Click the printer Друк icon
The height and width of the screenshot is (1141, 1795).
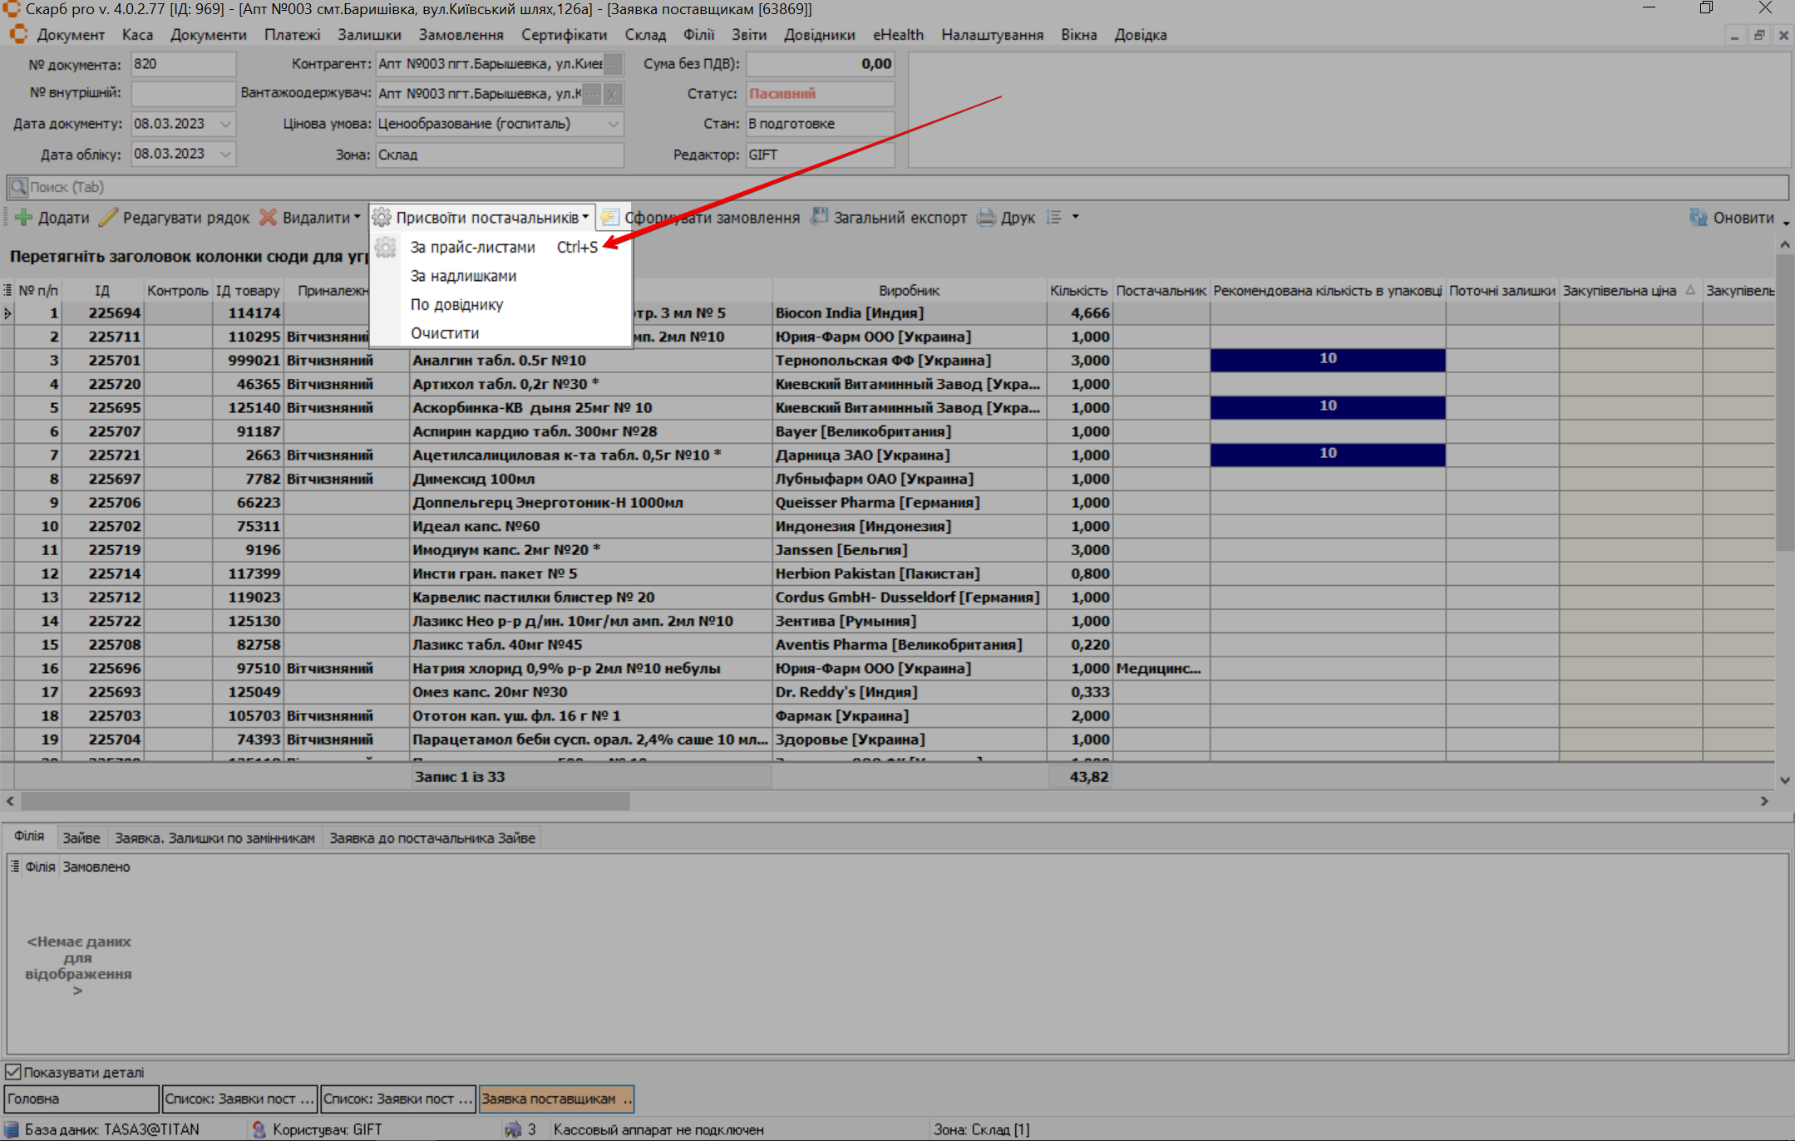point(986,218)
